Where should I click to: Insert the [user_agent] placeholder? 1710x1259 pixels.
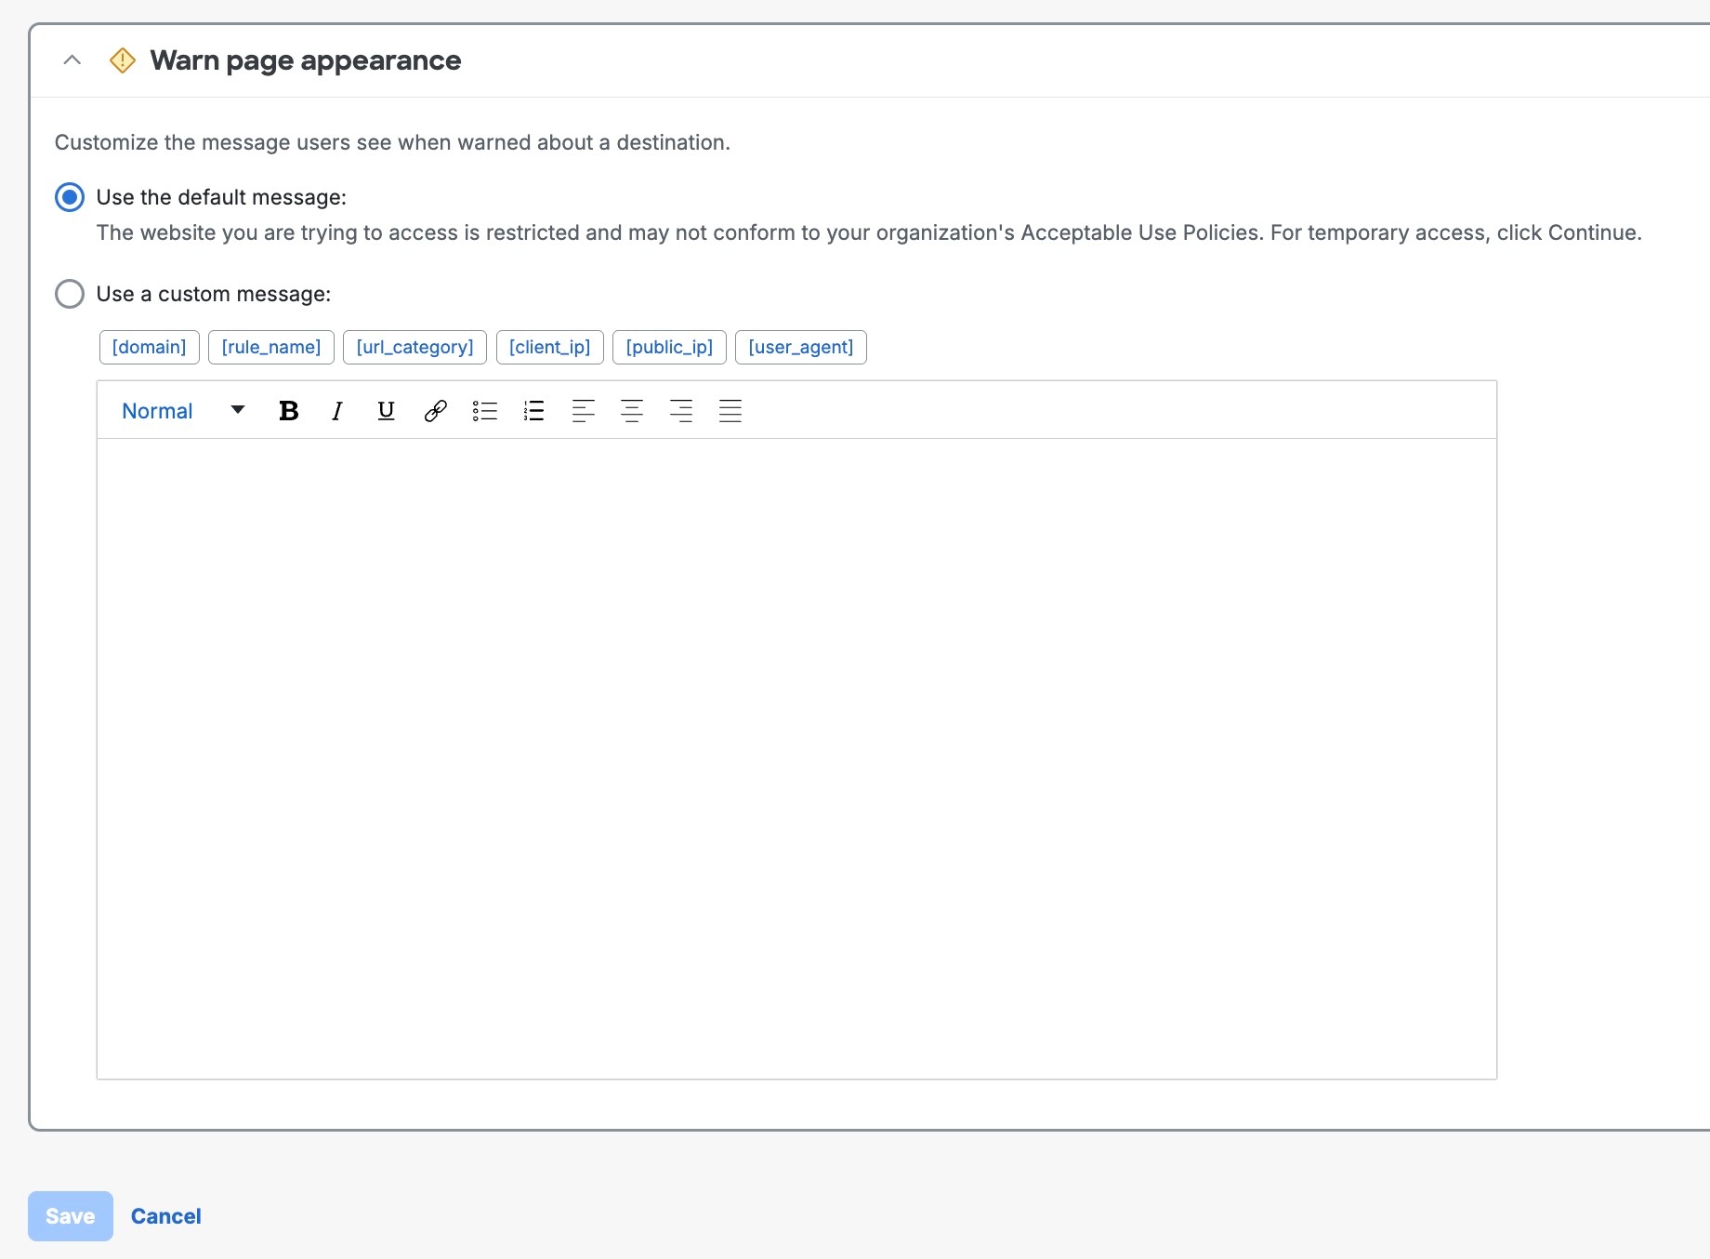[x=801, y=347]
